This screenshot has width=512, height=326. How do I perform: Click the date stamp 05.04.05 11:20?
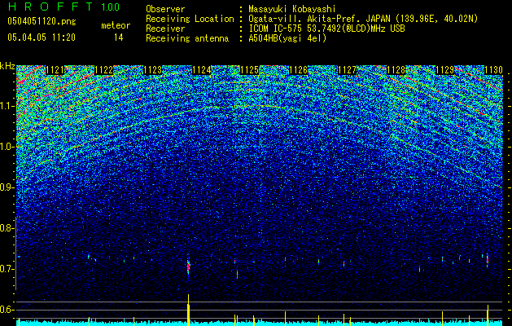42,37
